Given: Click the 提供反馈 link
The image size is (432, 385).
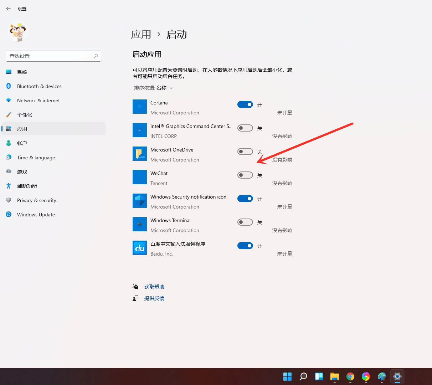Looking at the screenshot, I should click(154, 298).
